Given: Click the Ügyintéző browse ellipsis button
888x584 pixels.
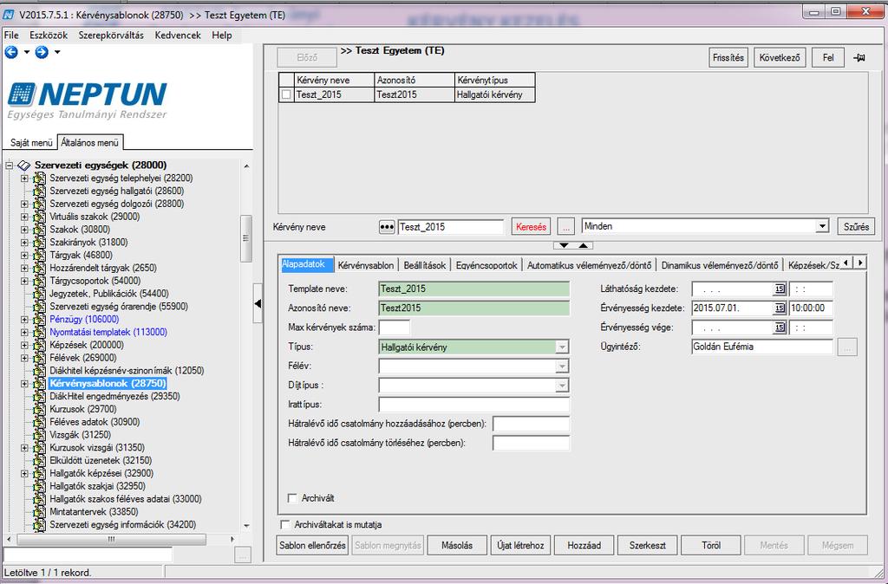Looking at the screenshot, I should 847,347.
